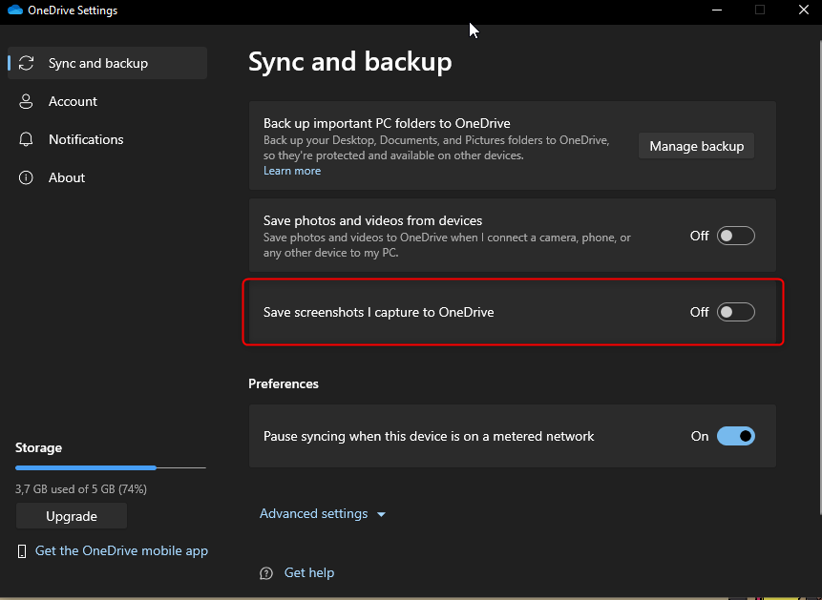Click the sync arrows icon in sidebar

click(27, 63)
